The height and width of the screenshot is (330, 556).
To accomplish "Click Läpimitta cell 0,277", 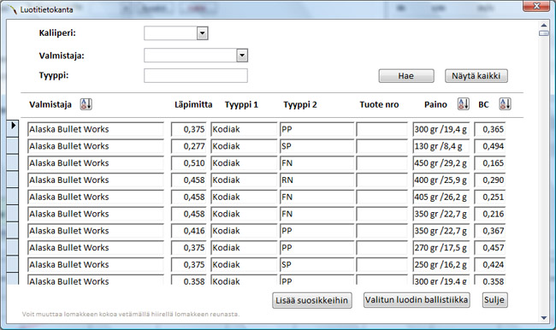I will tap(189, 146).
